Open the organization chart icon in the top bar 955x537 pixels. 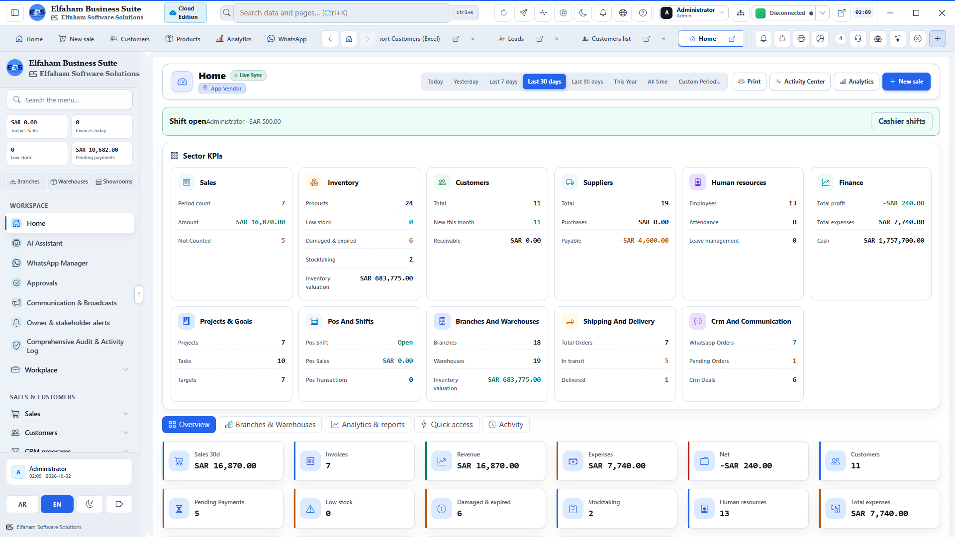(x=741, y=13)
